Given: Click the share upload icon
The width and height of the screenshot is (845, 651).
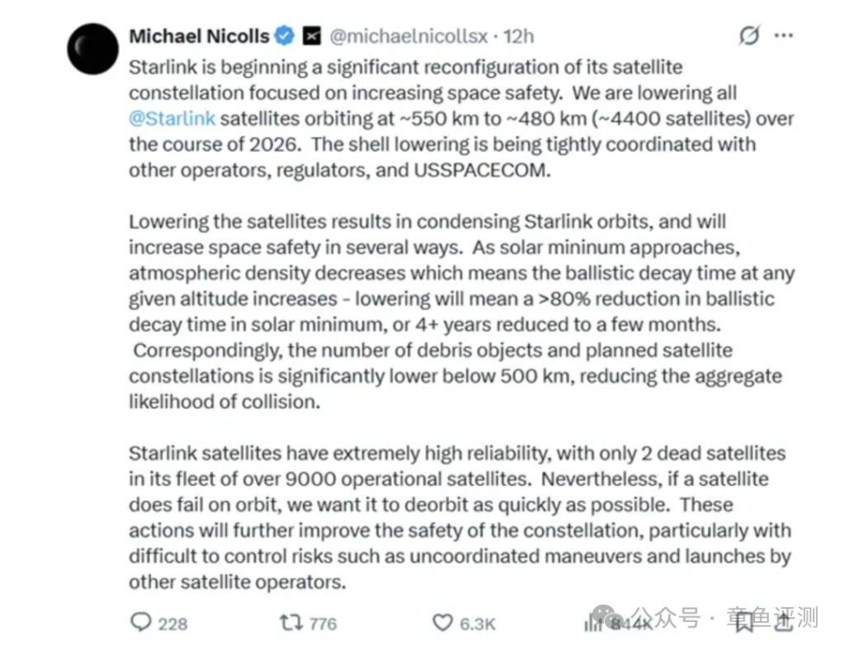Looking at the screenshot, I should [784, 622].
